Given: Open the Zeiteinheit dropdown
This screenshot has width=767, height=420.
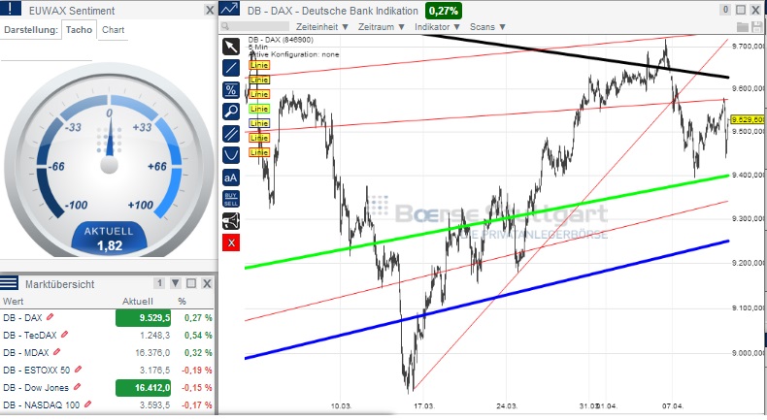Looking at the screenshot, I should [x=322, y=27].
